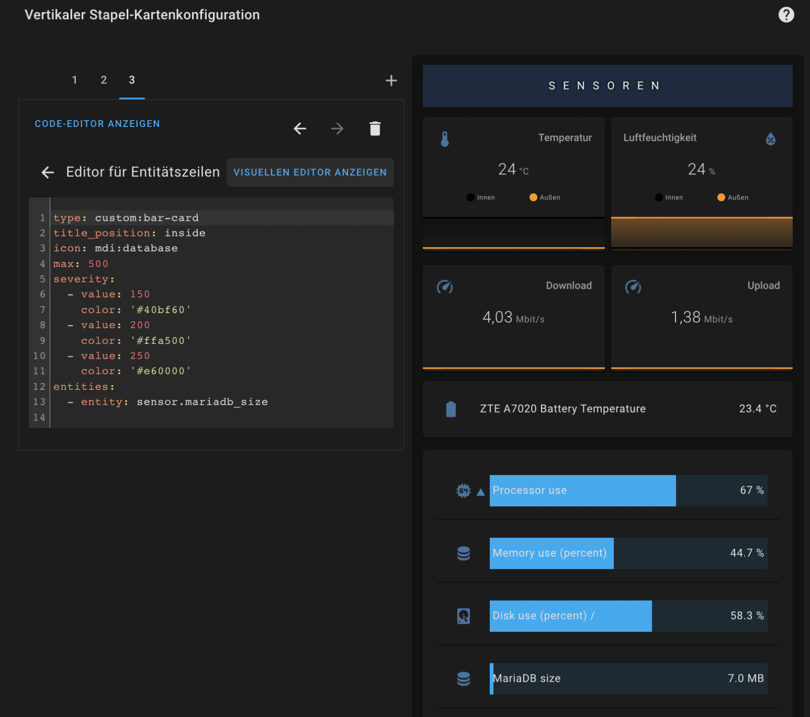
Task: Switch to card tab 1
Action: (x=75, y=80)
